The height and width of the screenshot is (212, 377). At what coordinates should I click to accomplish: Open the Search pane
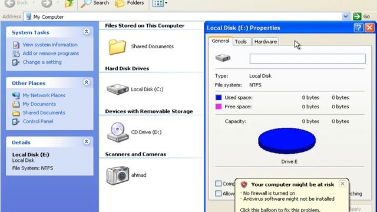tap(95, 3)
